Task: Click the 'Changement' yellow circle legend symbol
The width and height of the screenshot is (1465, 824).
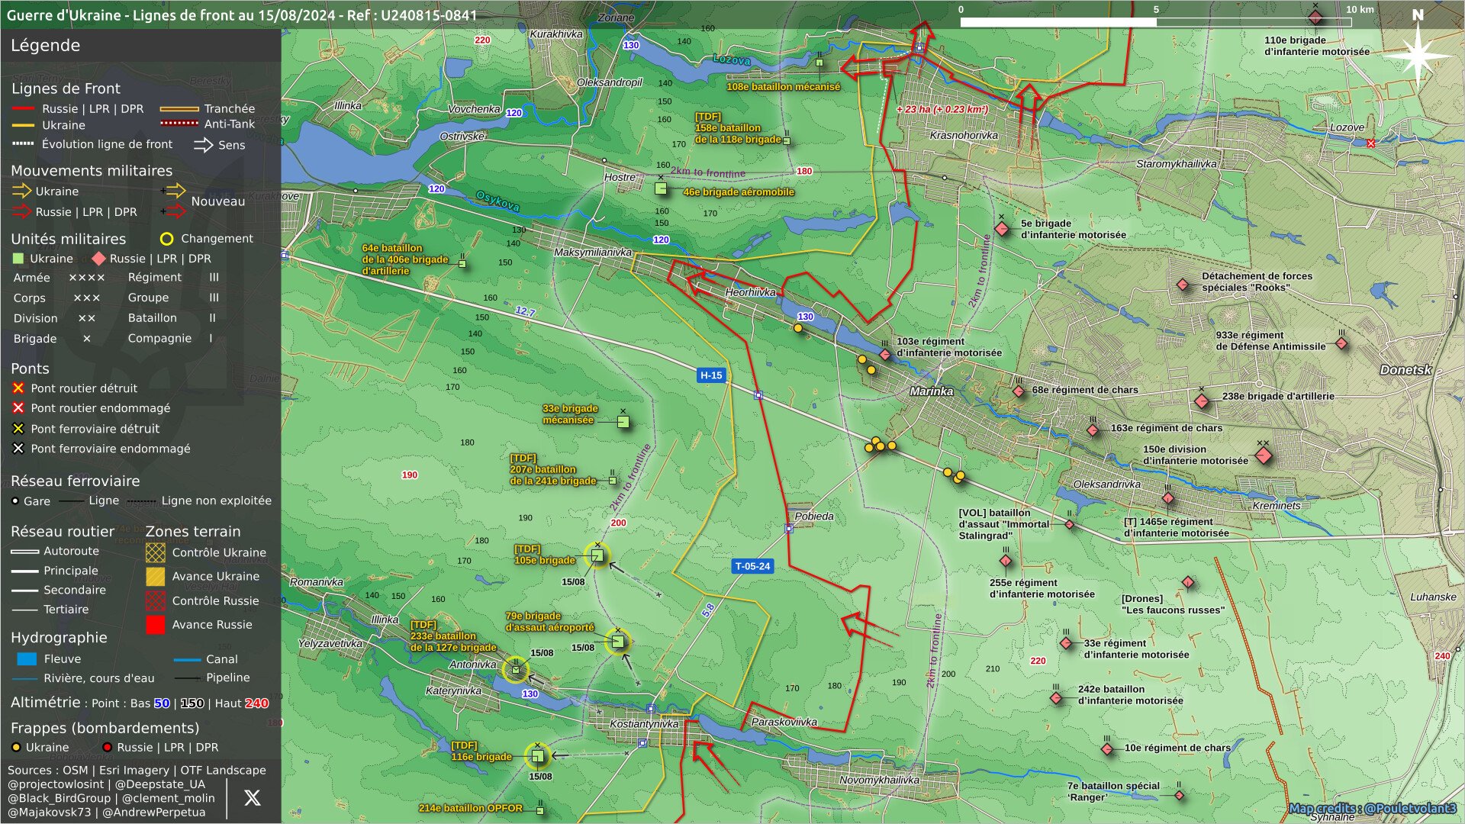Action: tap(166, 239)
